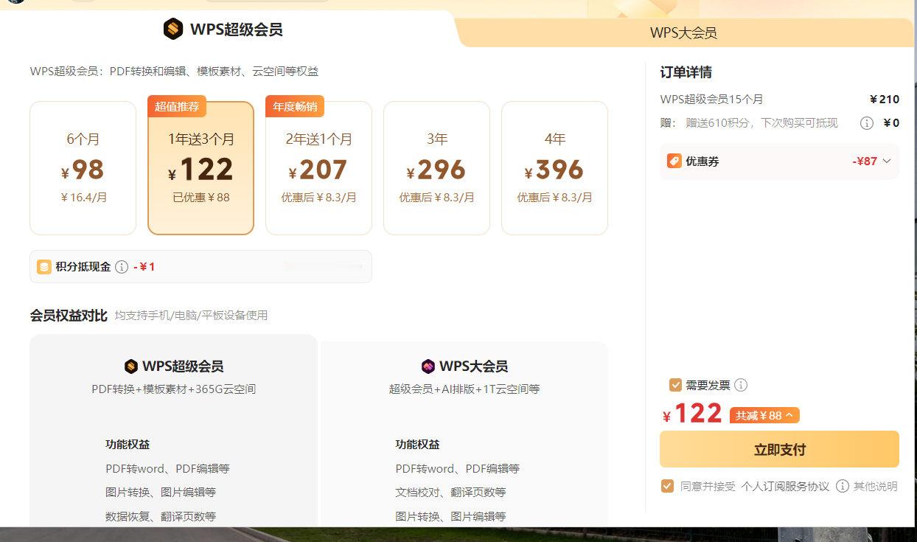
Task: Switch to the WPS超级会员 tab
Action: click(223, 29)
